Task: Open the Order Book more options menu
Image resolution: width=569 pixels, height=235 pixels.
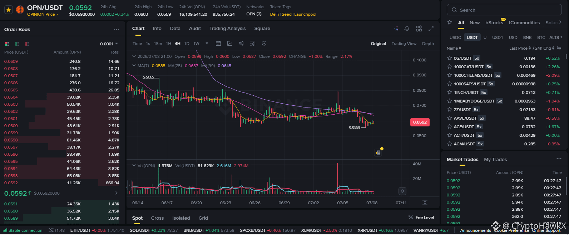Action: point(117,29)
